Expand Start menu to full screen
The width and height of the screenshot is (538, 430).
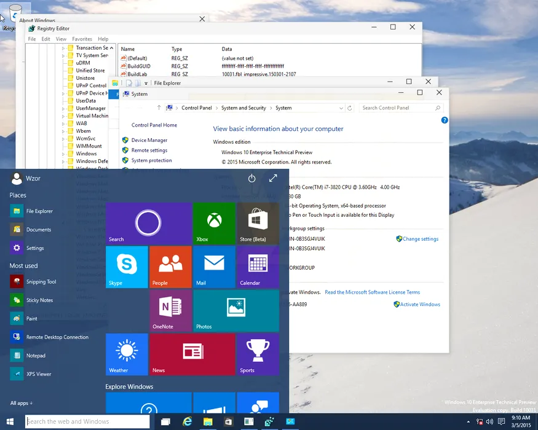(273, 178)
